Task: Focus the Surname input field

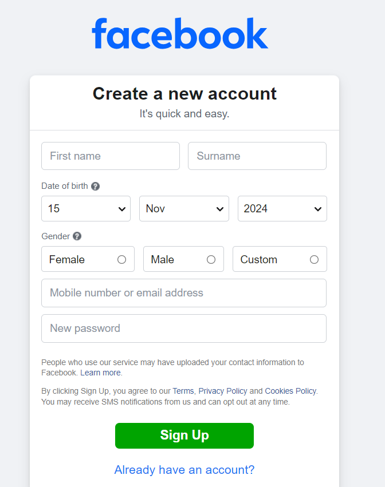Action: pos(257,156)
